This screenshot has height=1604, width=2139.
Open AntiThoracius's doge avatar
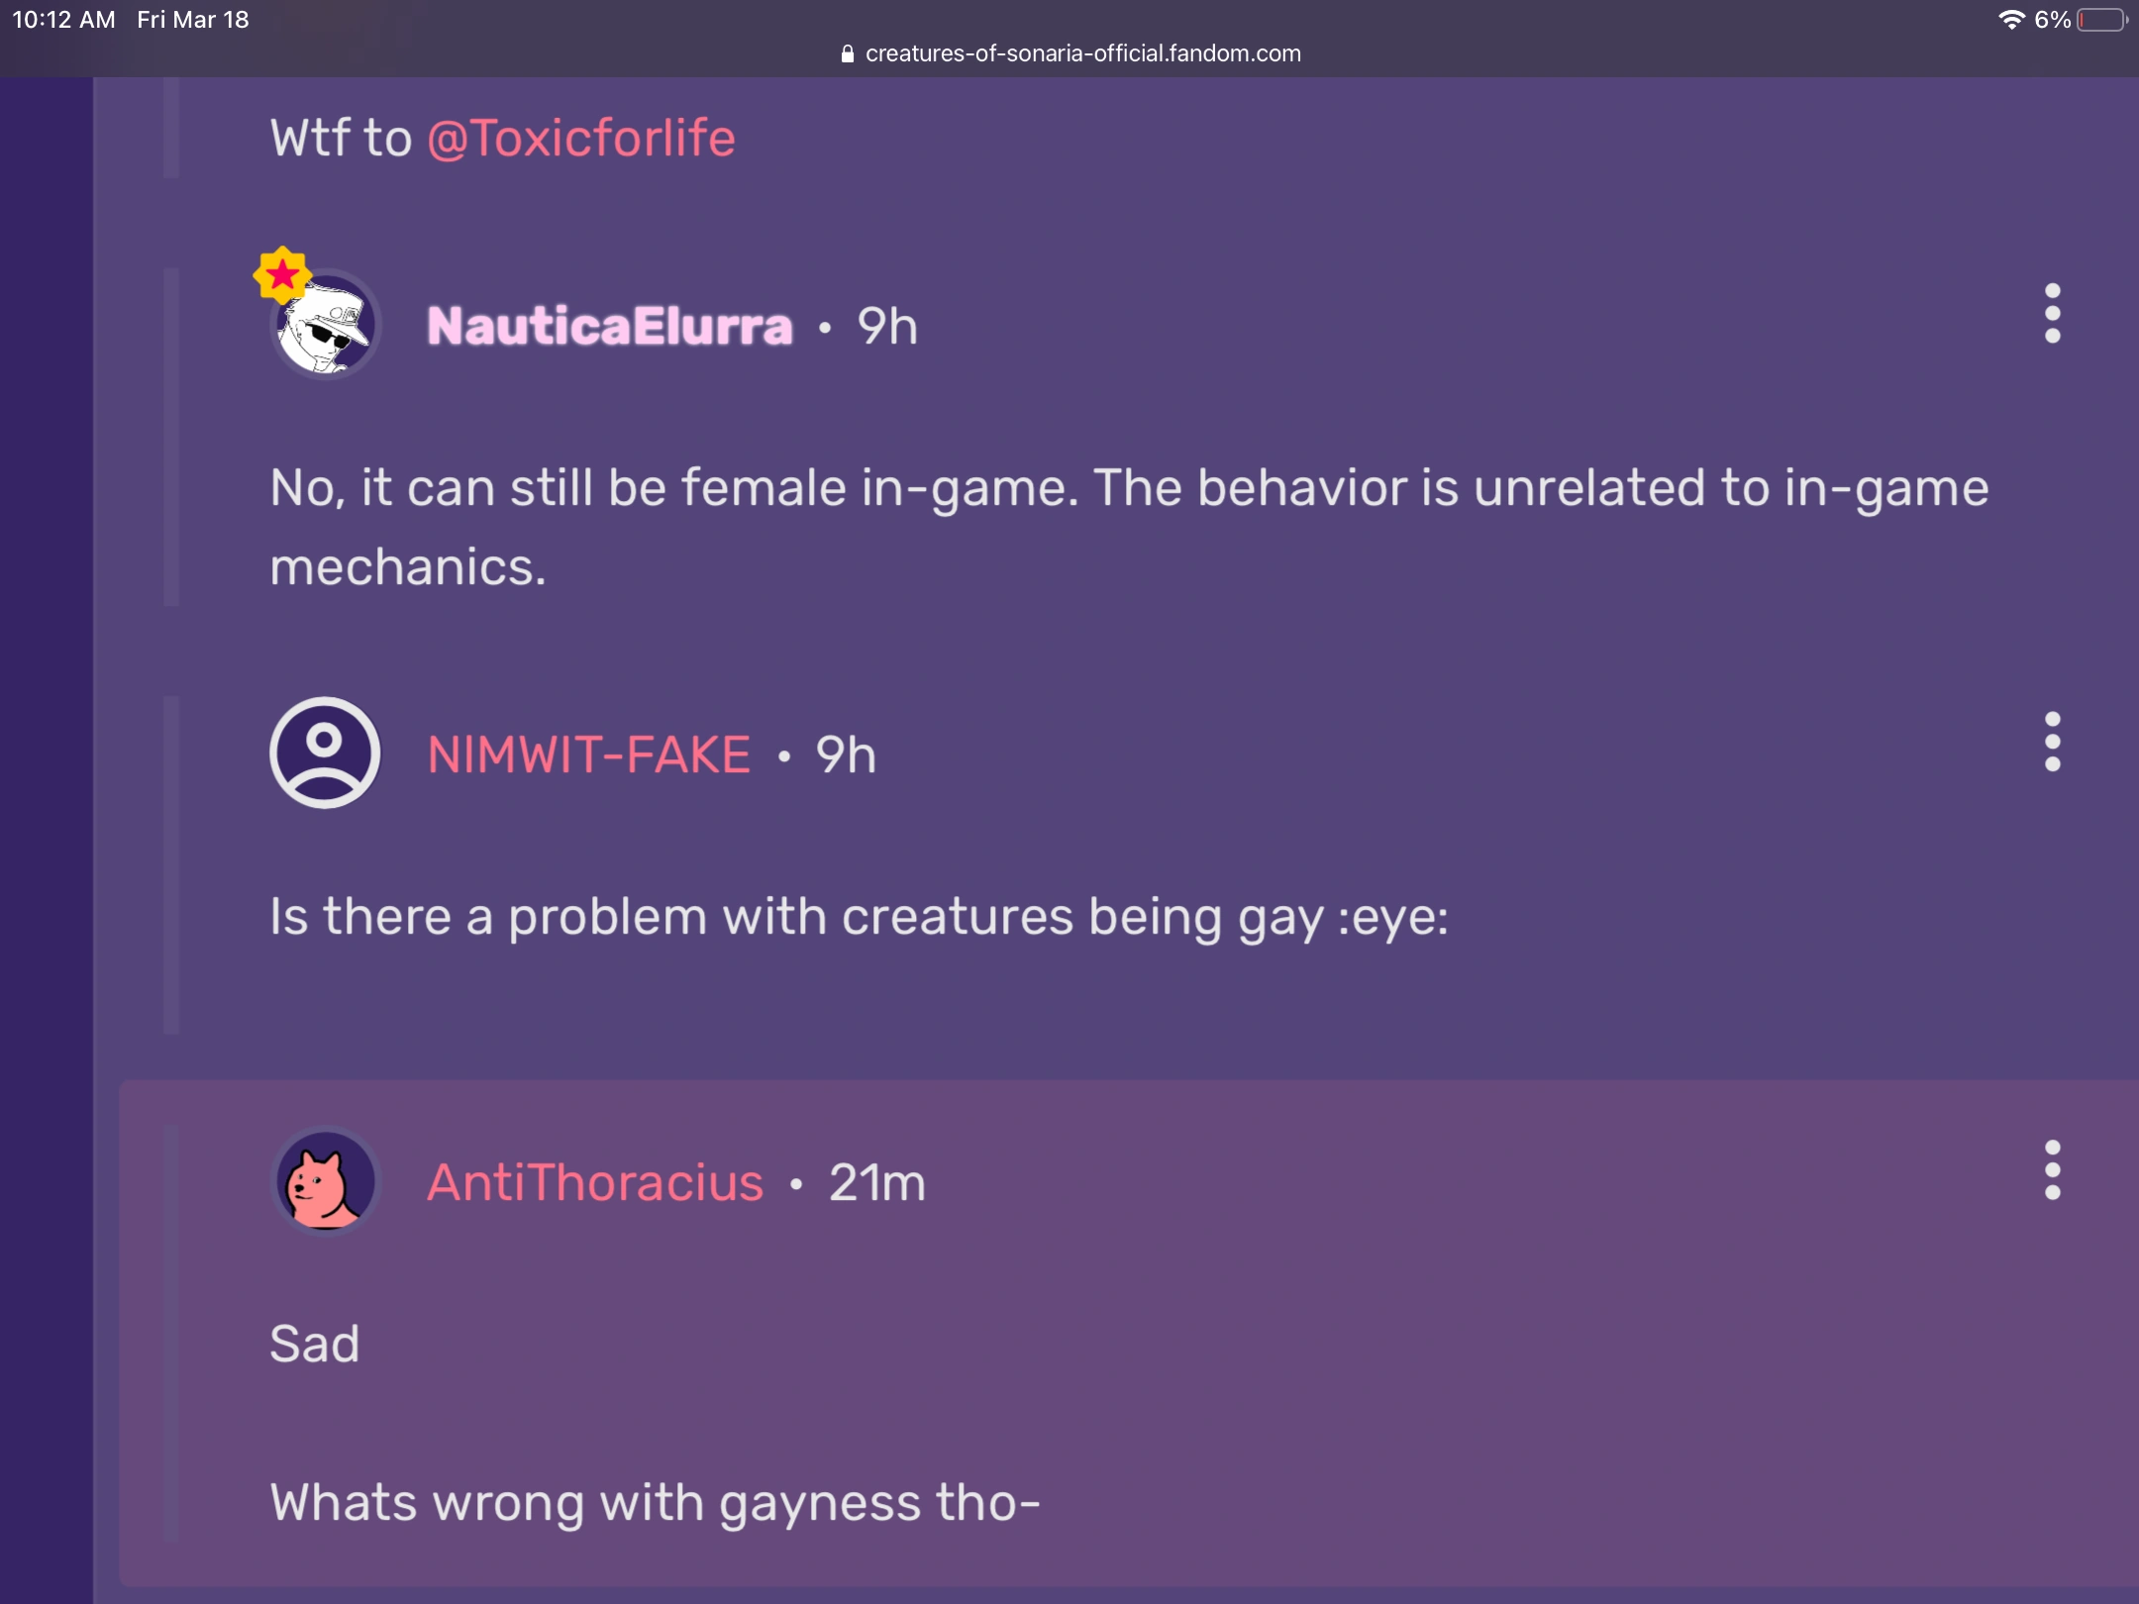coord(325,1182)
